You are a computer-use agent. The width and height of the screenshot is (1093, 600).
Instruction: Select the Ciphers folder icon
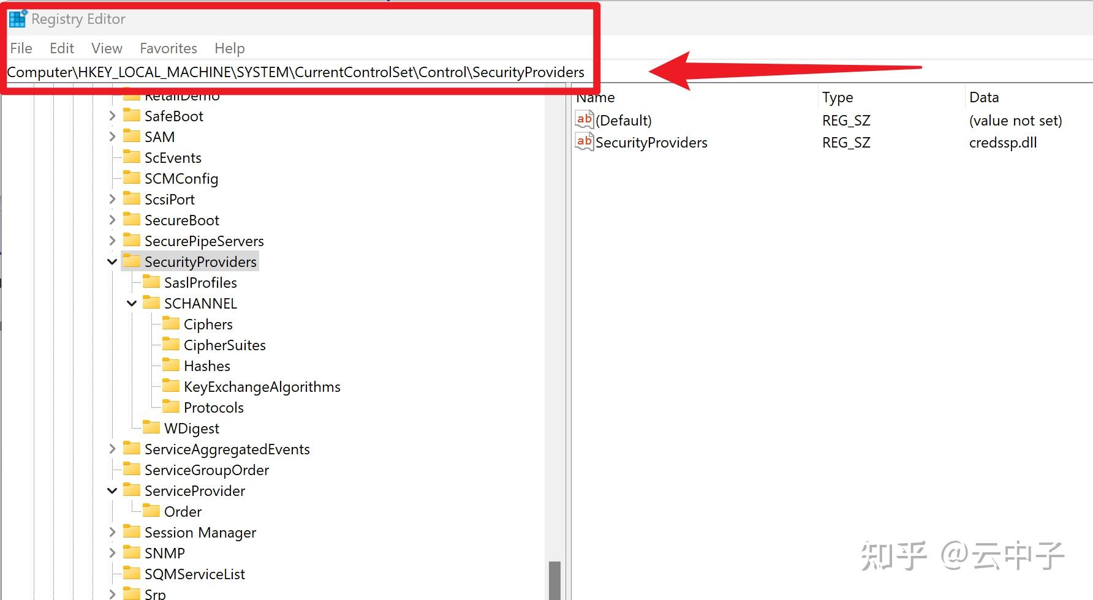click(x=171, y=323)
